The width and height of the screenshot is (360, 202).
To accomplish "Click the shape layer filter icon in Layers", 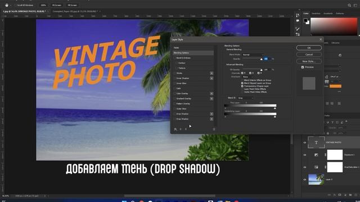I will coord(337,122).
